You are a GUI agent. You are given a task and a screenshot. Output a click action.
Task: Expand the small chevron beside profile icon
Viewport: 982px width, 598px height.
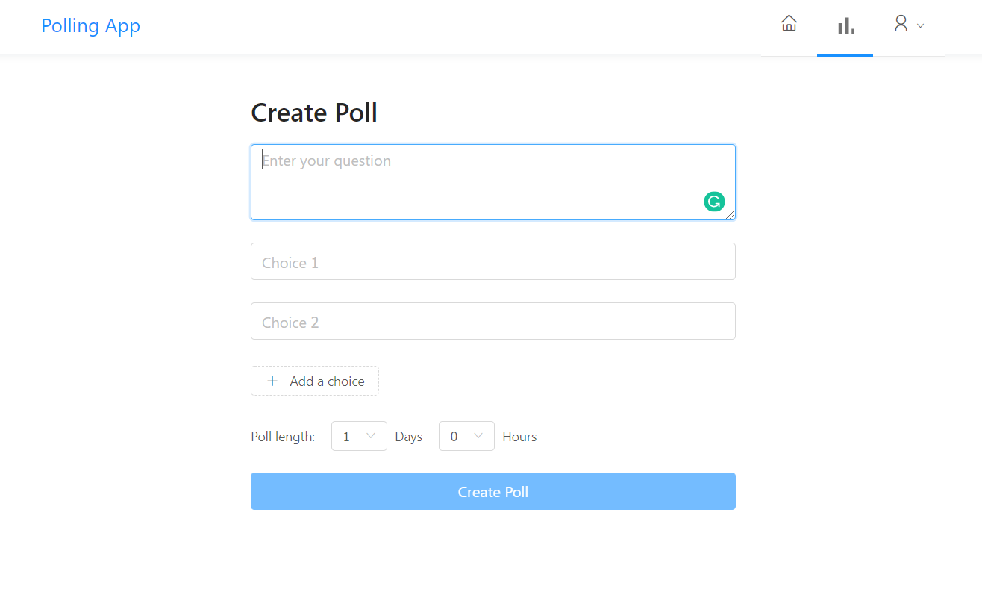[x=920, y=26]
